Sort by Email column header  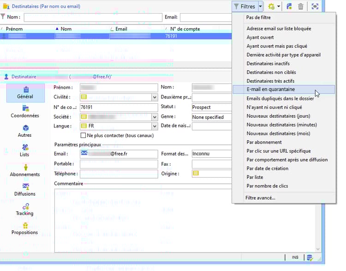pyautogui.click(x=121, y=29)
